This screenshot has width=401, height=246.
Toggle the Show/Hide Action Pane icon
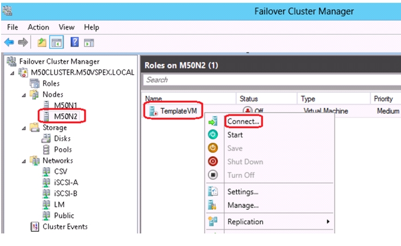coord(89,43)
